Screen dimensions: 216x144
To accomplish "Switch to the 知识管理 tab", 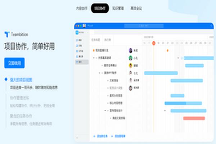I will click(118, 8).
